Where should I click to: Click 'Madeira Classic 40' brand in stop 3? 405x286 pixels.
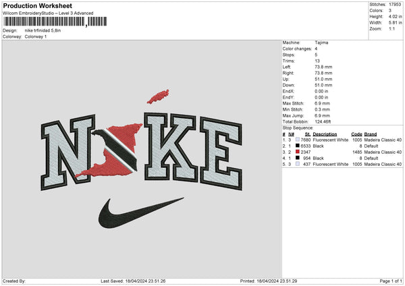pos(383,152)
